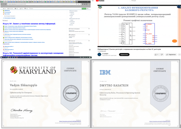The width and height of the screenshot is (181, 129).
Task: Select the name DMYTRO KASATKIN
Action: tap(114, 85)
